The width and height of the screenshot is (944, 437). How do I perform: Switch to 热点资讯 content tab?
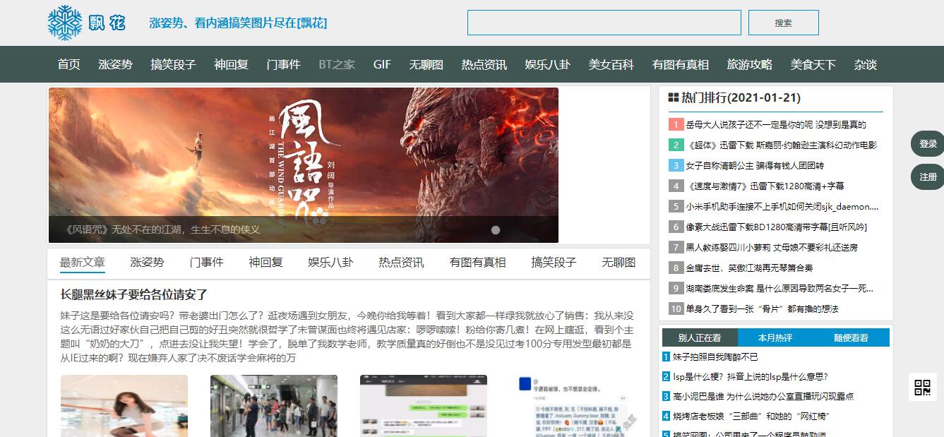click(401, 262)
